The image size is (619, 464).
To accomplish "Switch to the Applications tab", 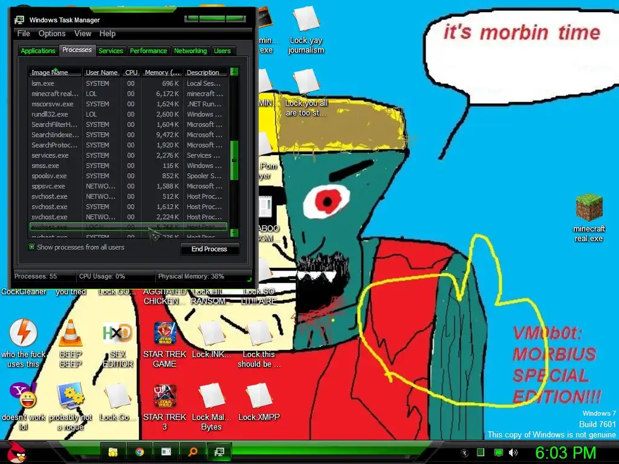I will (x=38, y=51).
